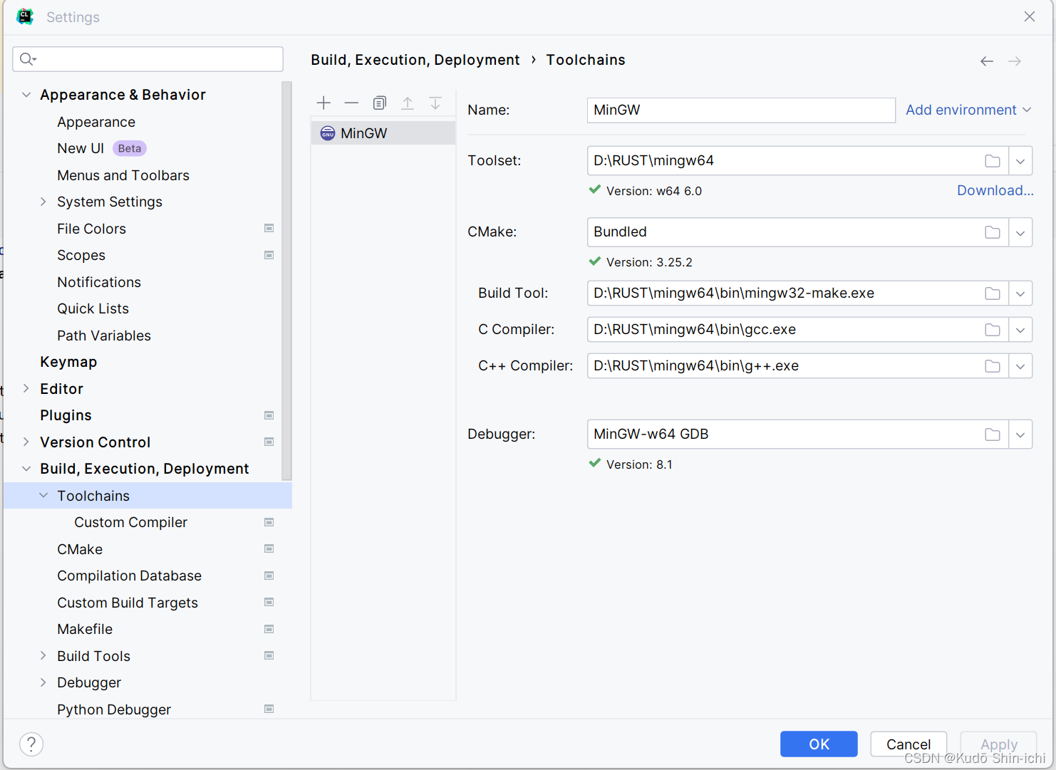The image size is (1056, 770).
Task: Click the Python Debugger project-level icon
Action: 269,709
